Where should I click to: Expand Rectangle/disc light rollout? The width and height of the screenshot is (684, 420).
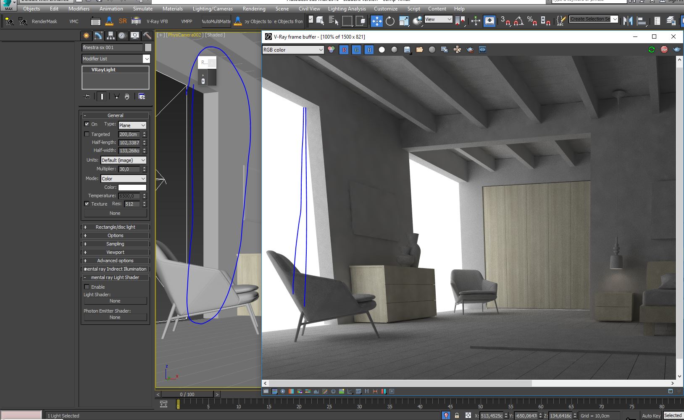pyautogui.click(x=115, y=227)
